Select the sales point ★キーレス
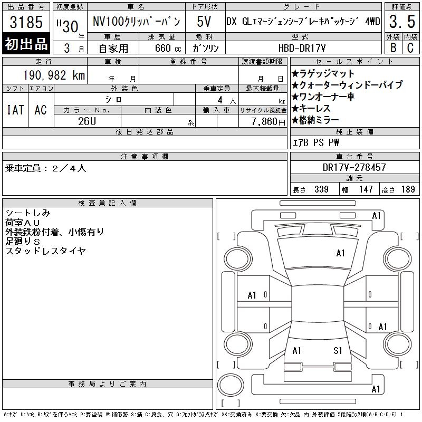The image size is (422, 422). (311, 108)
